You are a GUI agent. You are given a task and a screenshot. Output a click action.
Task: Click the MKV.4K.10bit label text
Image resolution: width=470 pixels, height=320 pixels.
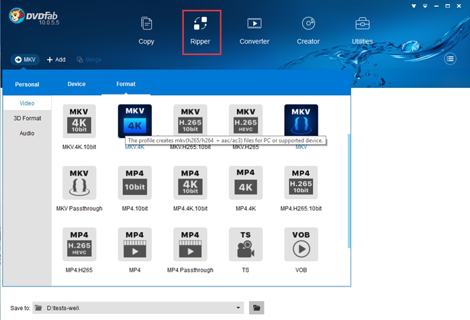(x=79, y=147)
